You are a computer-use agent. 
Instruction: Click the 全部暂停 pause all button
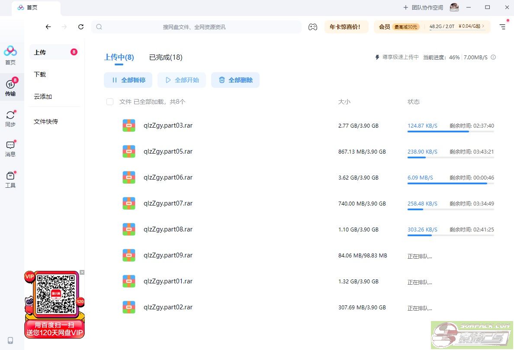(x=128, y=80)
